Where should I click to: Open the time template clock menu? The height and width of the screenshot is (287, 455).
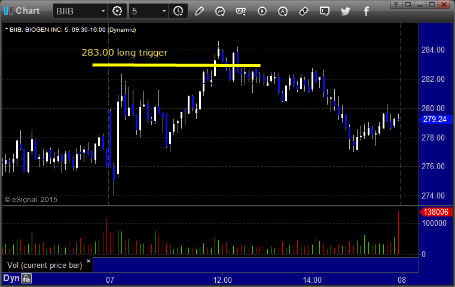178,11
